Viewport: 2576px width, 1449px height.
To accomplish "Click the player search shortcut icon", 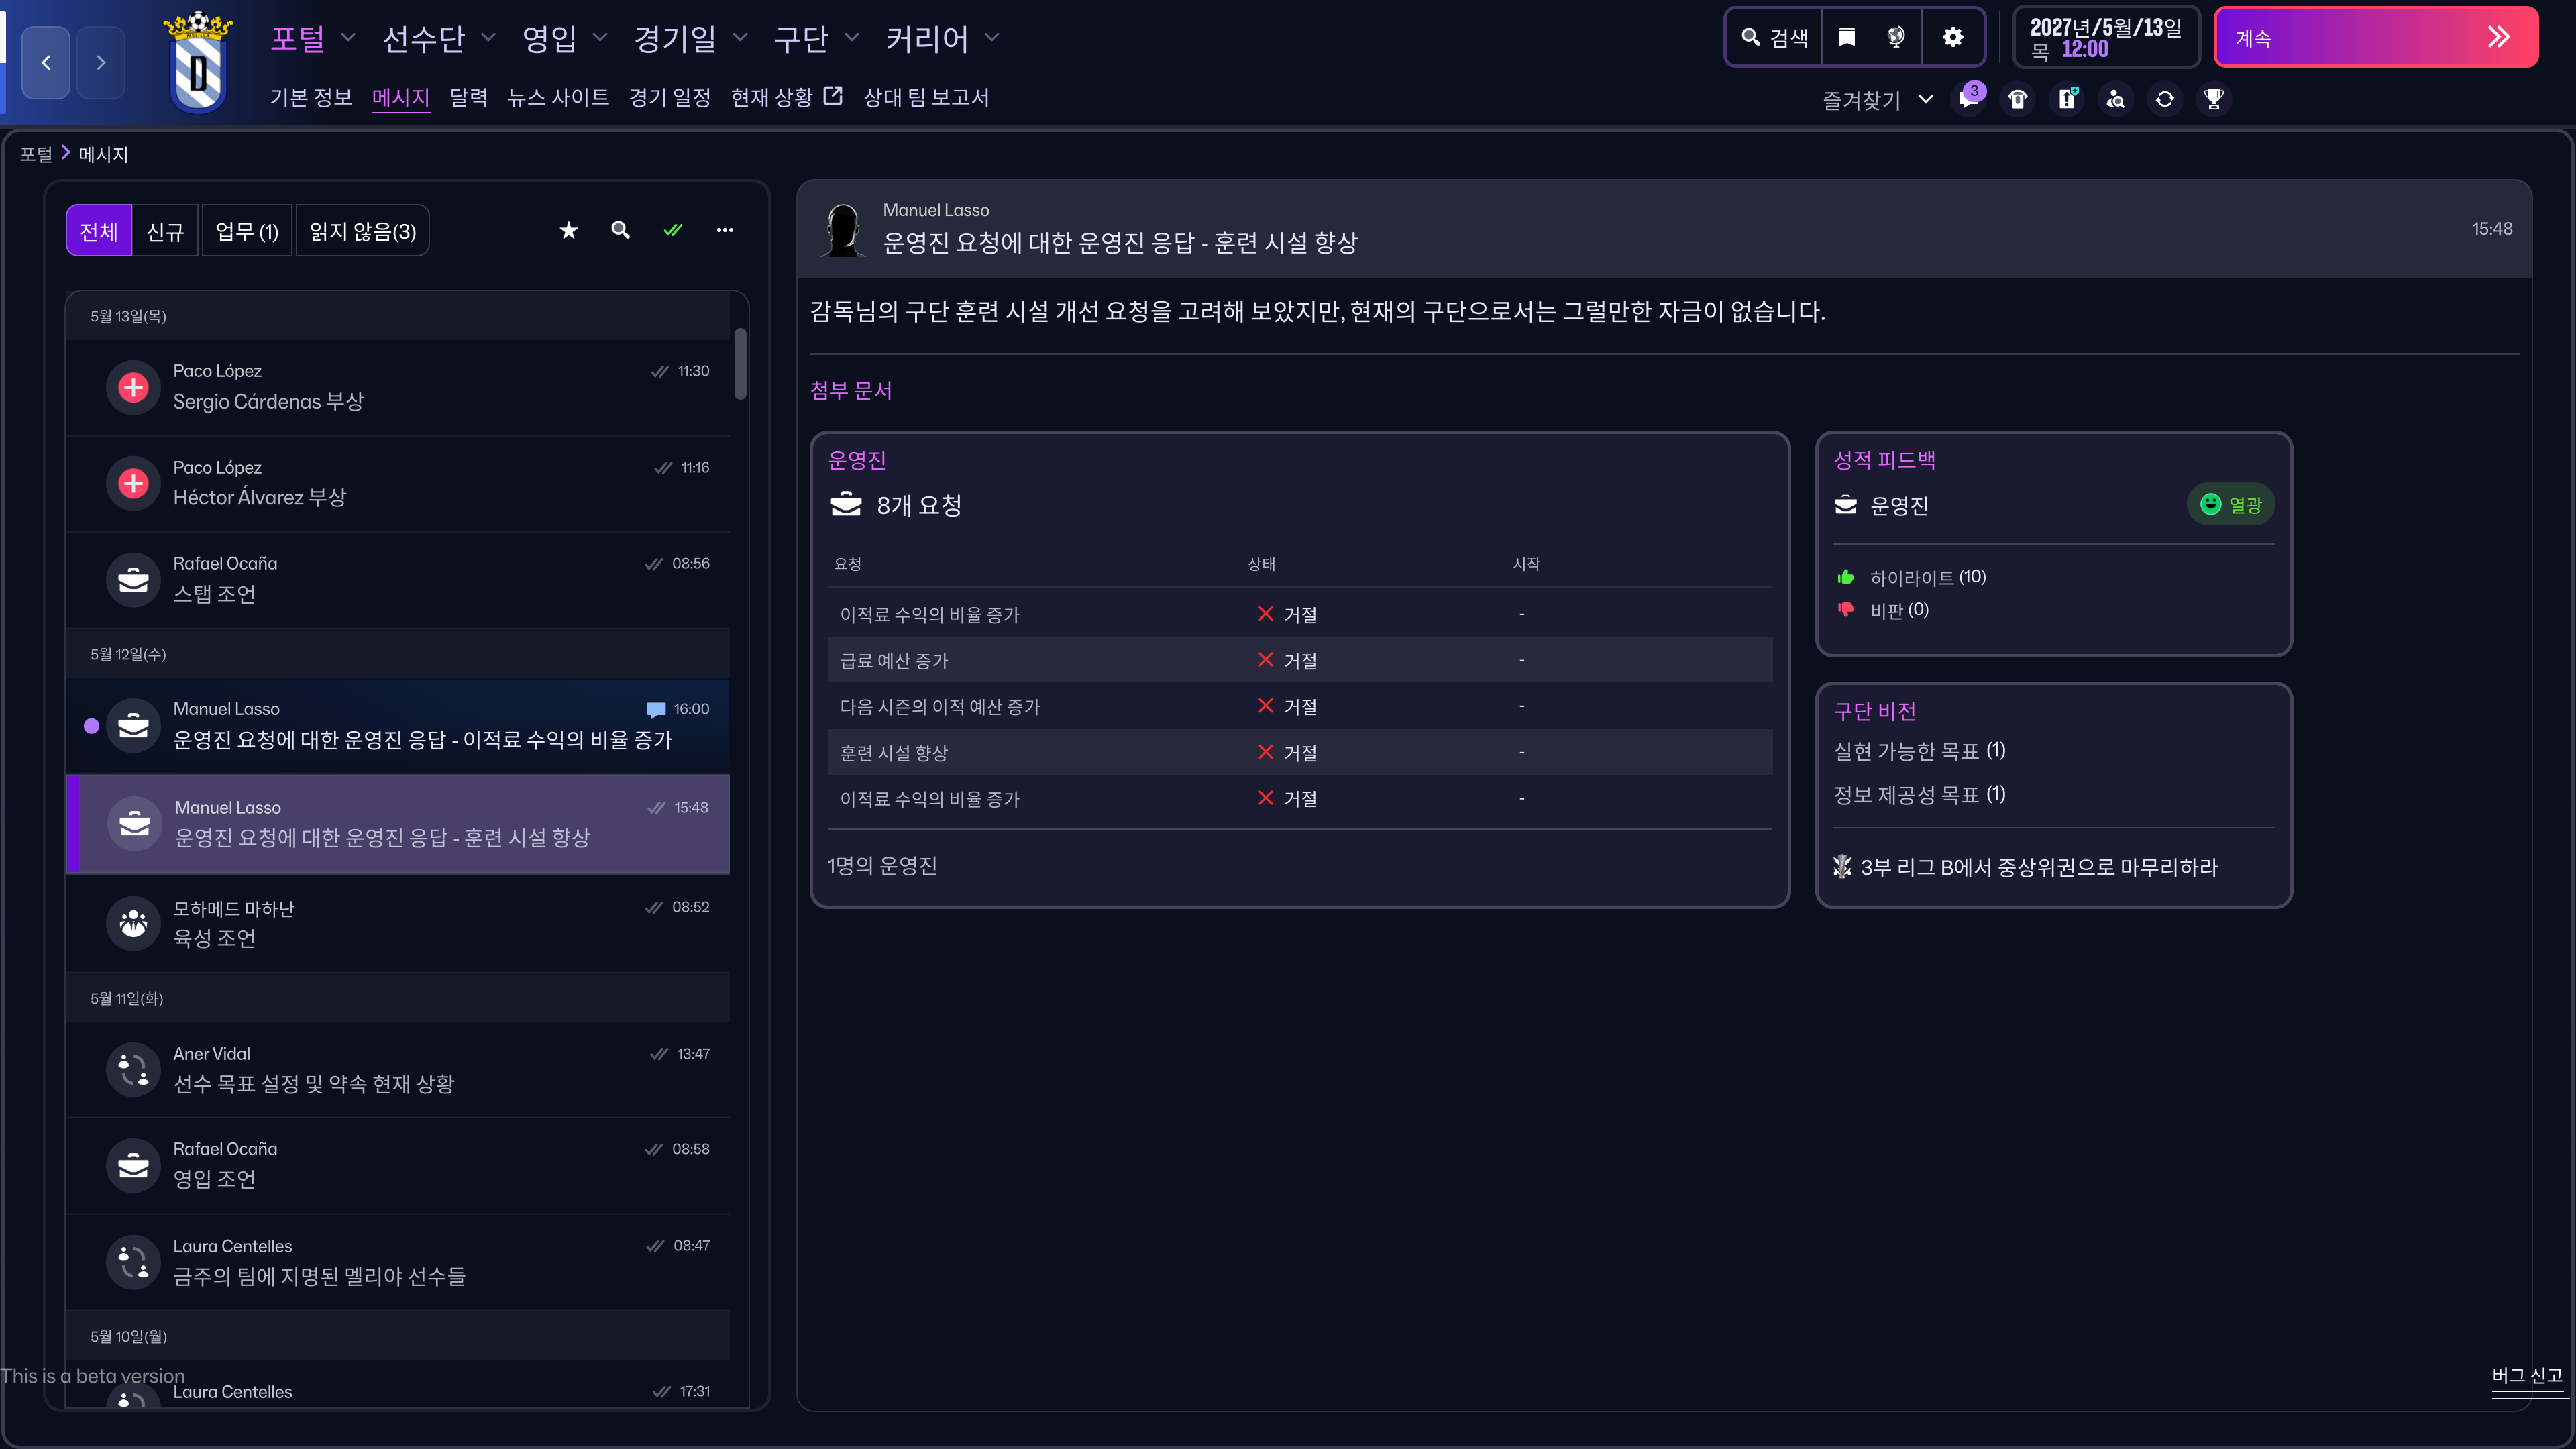I will point(2116,98).
